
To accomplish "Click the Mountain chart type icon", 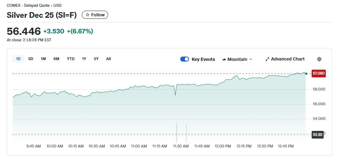I will [x=224, y=59].
